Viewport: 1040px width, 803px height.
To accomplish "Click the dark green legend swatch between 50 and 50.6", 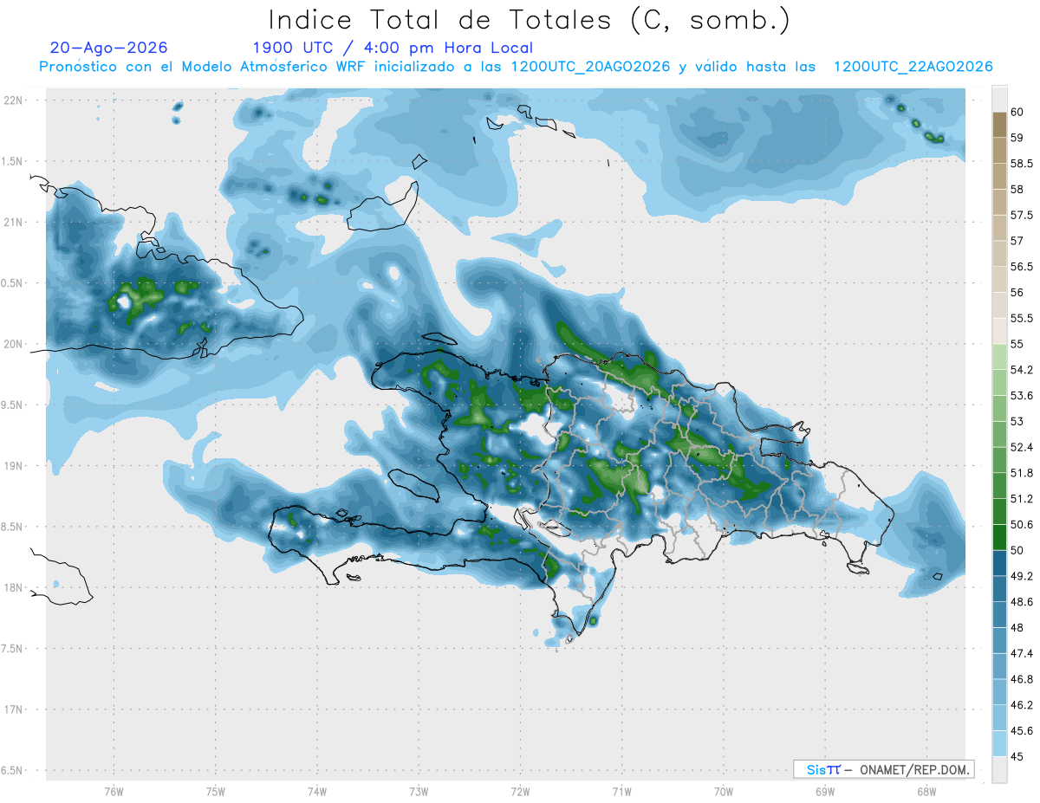I will click(999, 537).
